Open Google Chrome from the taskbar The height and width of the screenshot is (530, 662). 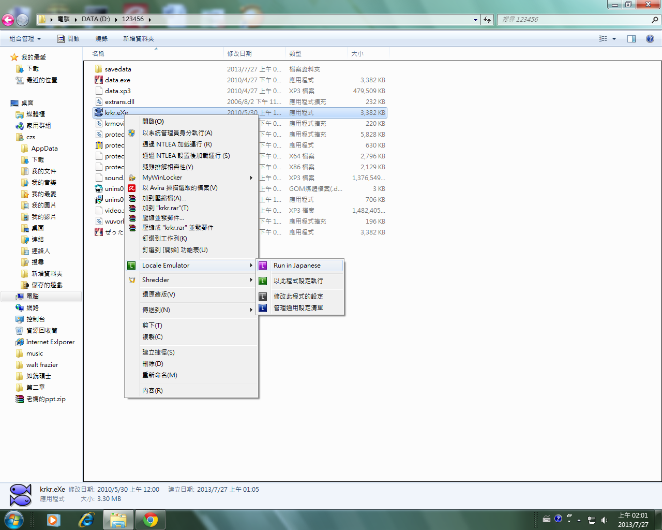151,520
